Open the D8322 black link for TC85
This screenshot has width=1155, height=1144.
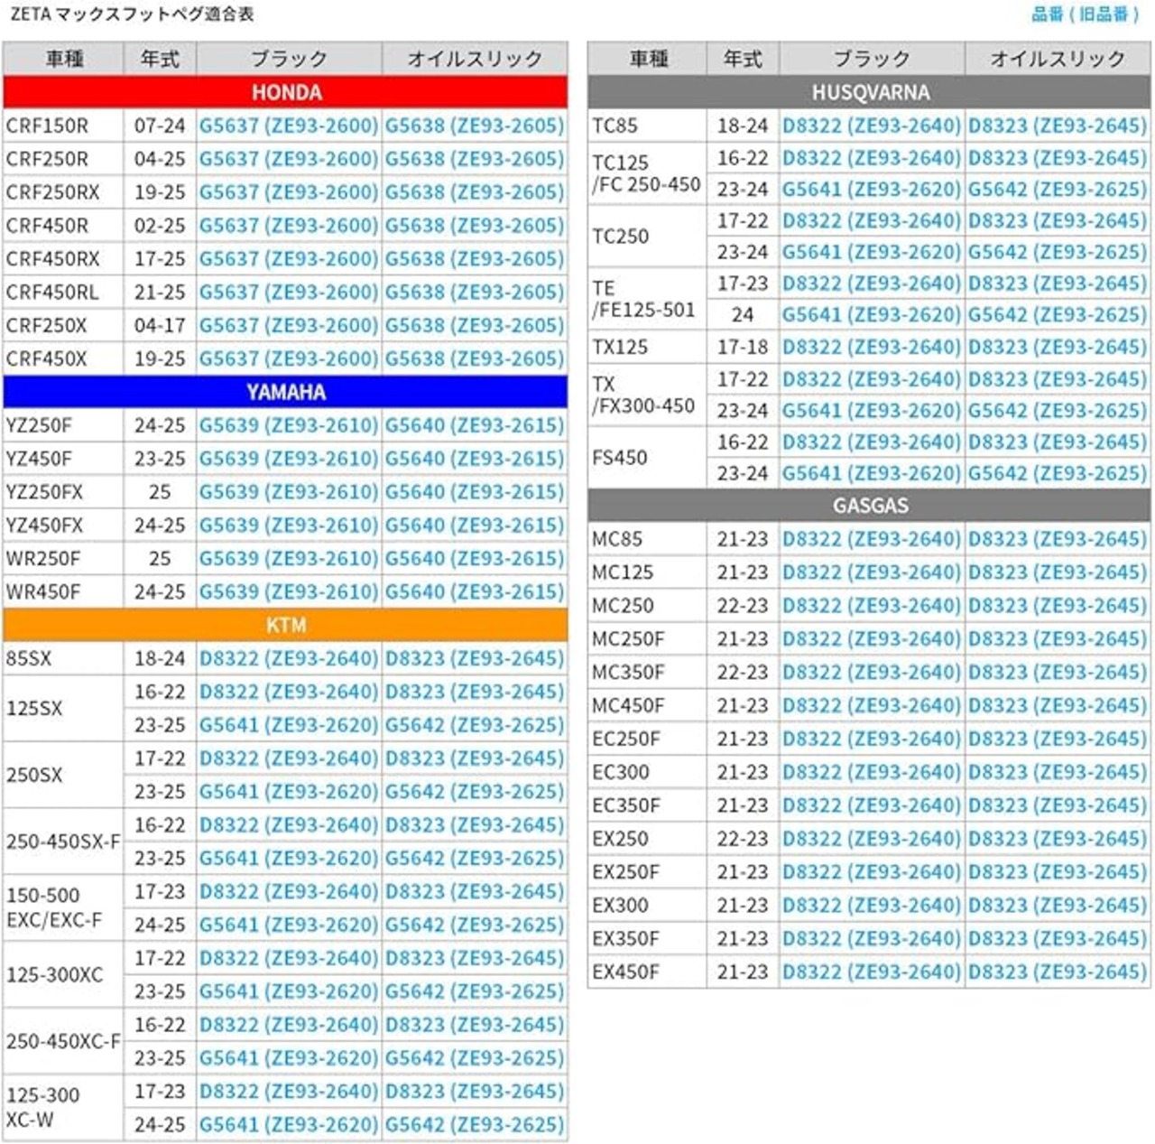coord(871,126)
